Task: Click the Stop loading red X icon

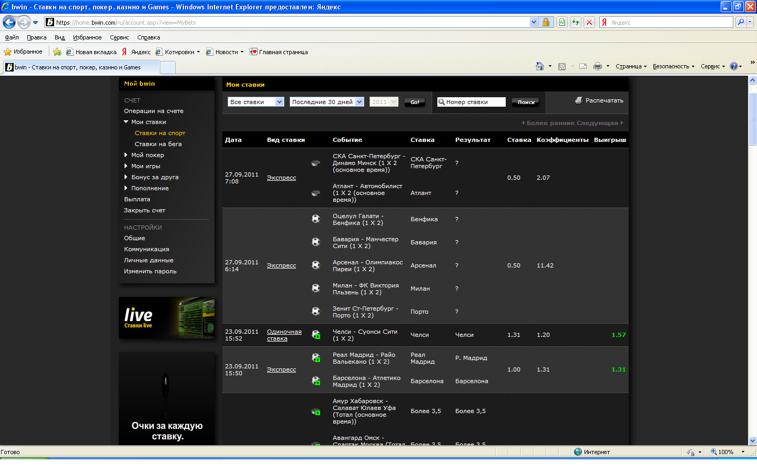Action: tap(589, 22)
